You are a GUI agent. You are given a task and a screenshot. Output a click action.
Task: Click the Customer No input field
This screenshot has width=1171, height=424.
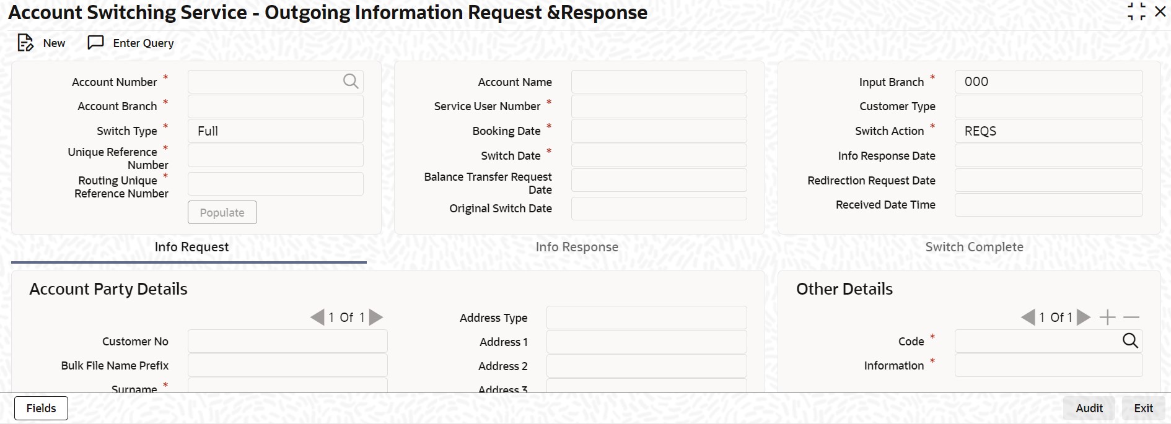click(x=287, y=341)
